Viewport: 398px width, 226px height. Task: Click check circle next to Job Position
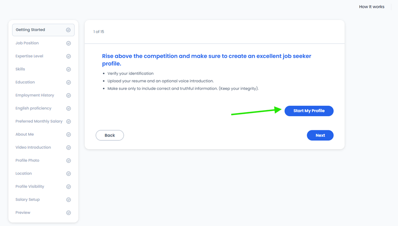69,43
